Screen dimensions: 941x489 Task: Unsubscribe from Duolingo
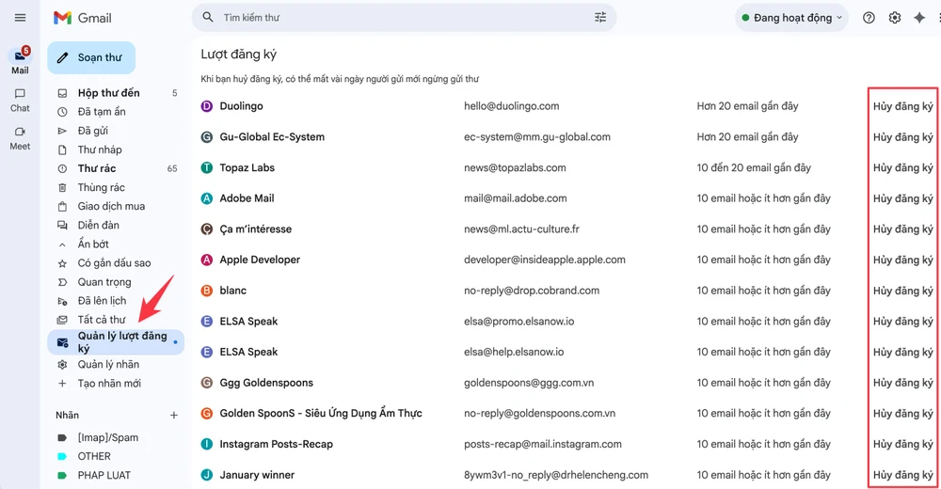pyautogui.click(x=903, y=106)
